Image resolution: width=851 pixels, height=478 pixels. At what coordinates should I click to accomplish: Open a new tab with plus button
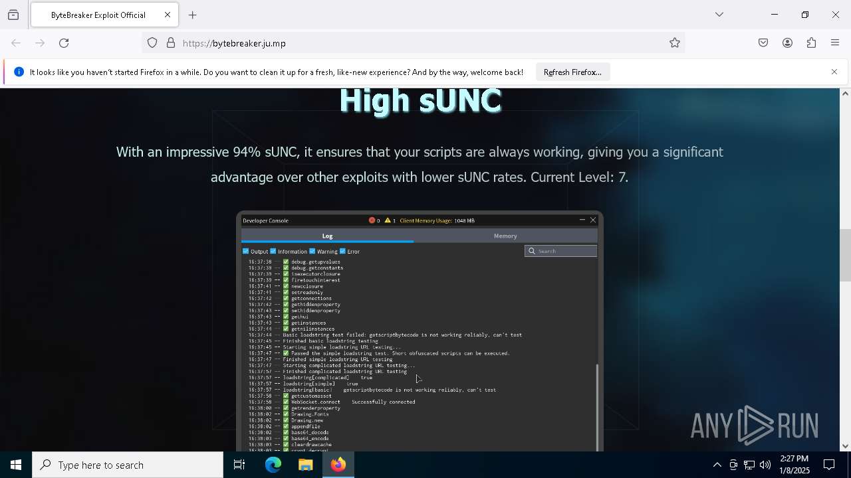[x=193, y=15]
